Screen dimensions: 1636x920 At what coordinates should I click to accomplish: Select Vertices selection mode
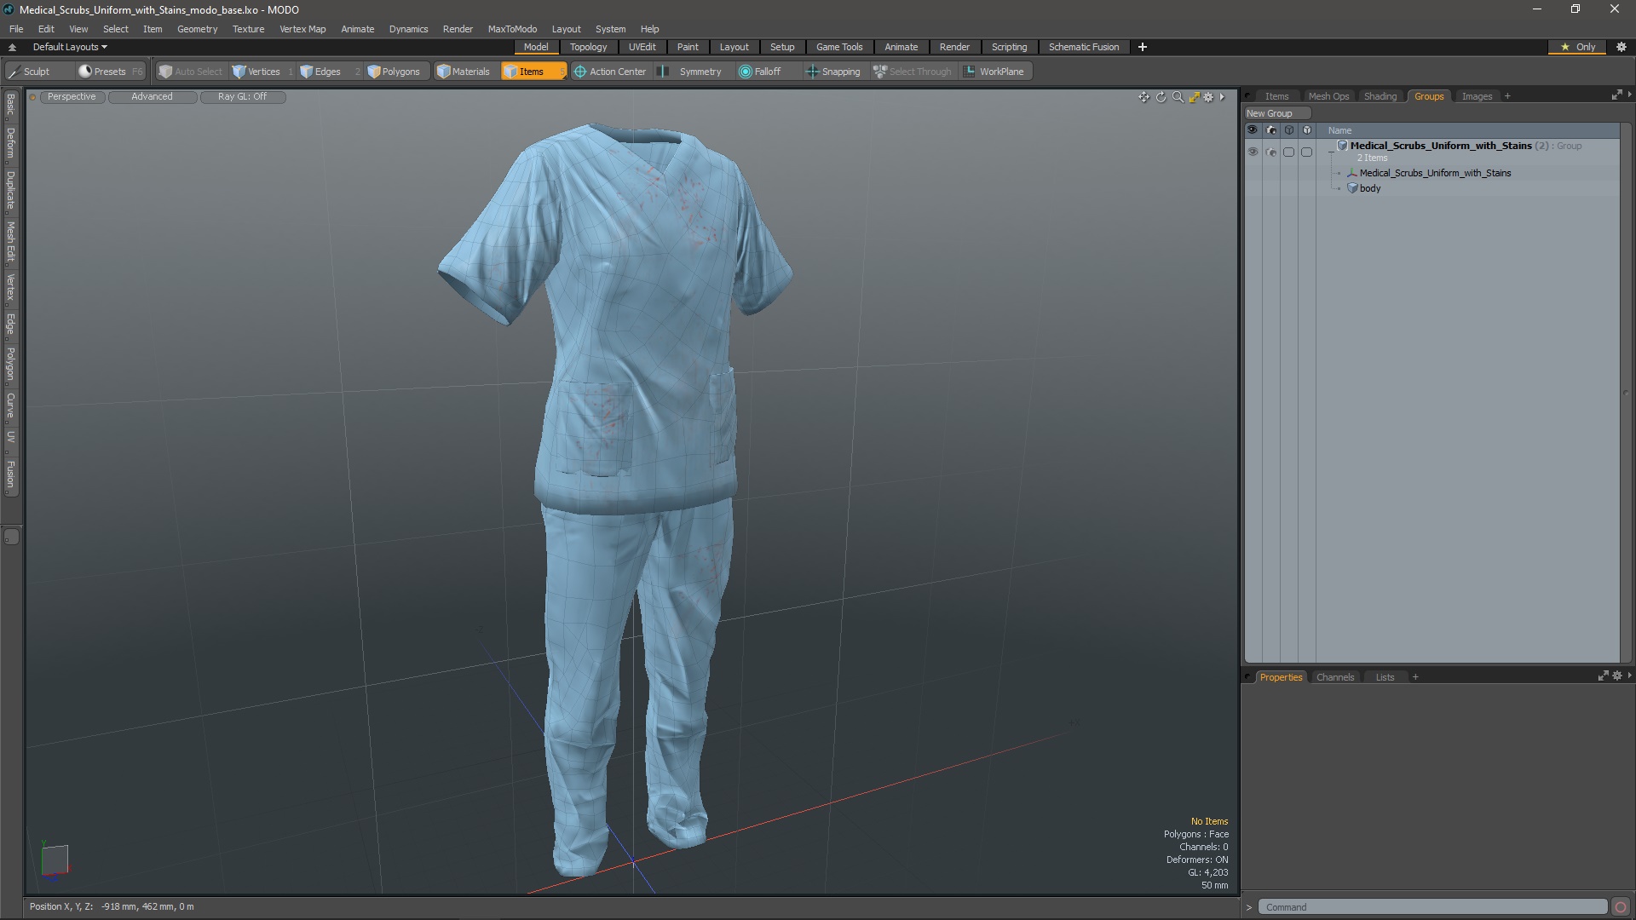click(256, 72)
